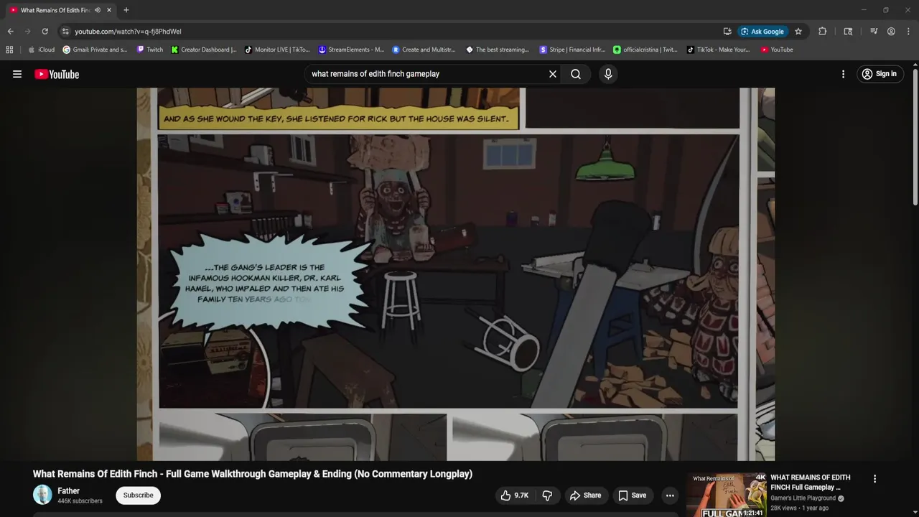
Task: Click the URL in the address bar
Action: pyautogui.click(x=128, y=32)
